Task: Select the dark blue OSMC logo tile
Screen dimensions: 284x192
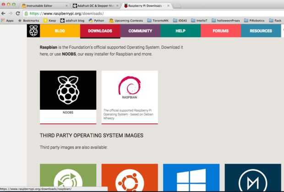Action: pos(253,177)
